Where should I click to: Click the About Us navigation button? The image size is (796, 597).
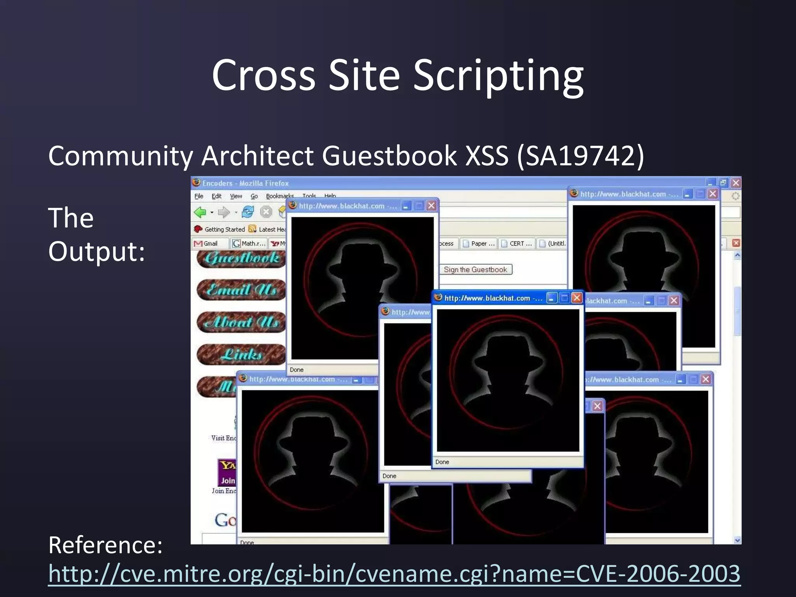(241, 322)
